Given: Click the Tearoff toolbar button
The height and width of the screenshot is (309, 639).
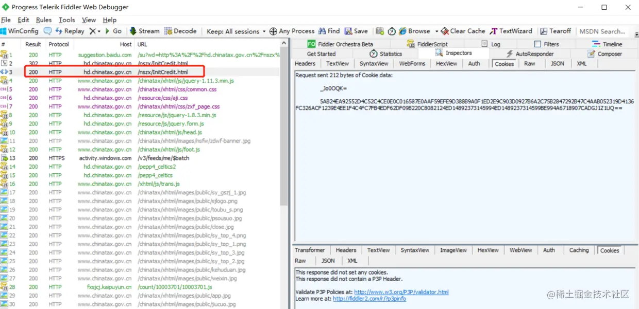Looking at the screenshot, I should coord(556,31).
